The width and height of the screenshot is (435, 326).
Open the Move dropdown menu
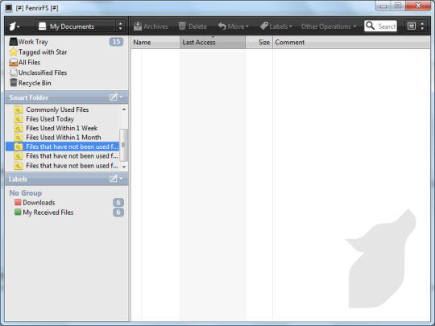(233, 27)
